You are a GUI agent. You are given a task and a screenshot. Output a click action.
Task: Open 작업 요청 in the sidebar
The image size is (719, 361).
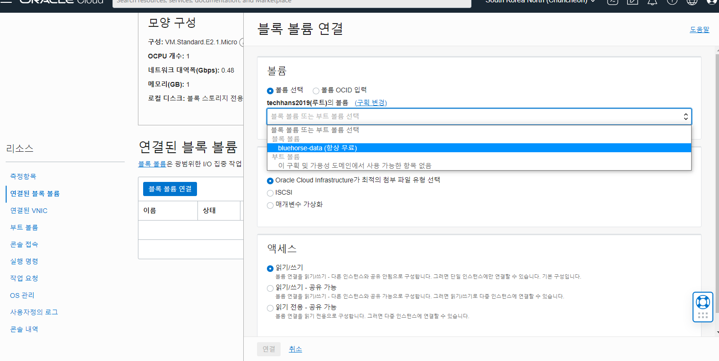tap(24, 278)
